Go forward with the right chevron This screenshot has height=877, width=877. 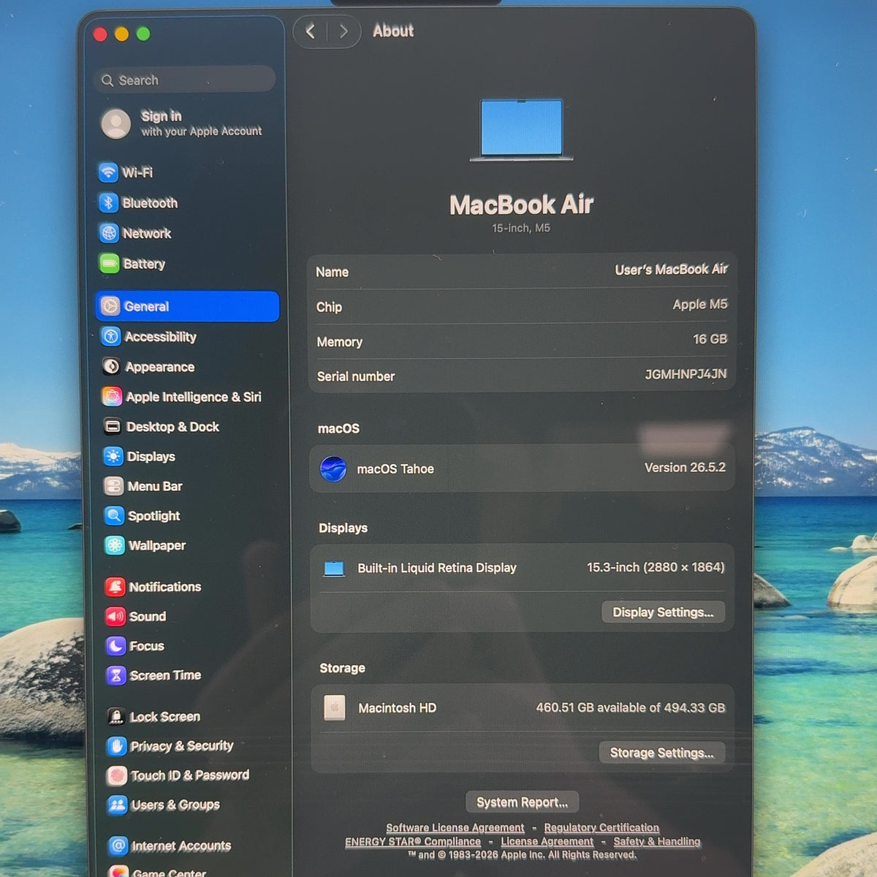coord(343,31)
